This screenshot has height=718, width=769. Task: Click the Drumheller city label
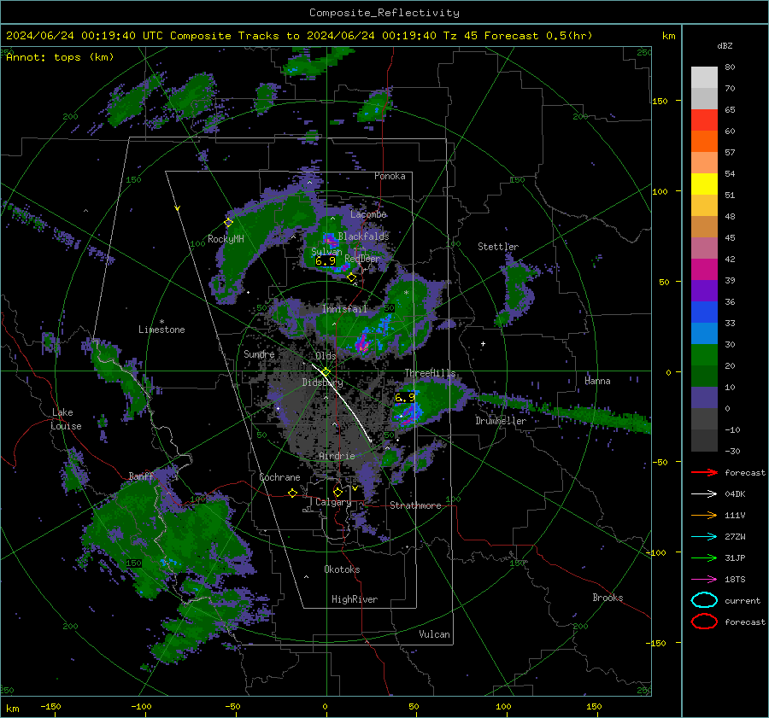[x=501, y=421]
